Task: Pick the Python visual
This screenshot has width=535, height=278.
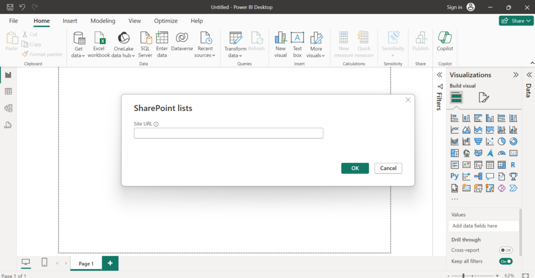Action: [x=455, y=176]
